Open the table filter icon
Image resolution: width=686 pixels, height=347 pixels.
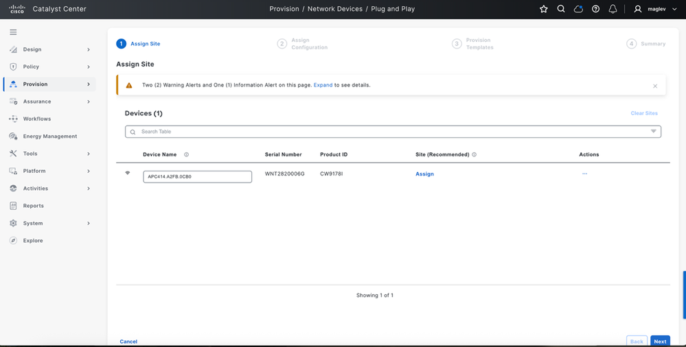point(653,132)
